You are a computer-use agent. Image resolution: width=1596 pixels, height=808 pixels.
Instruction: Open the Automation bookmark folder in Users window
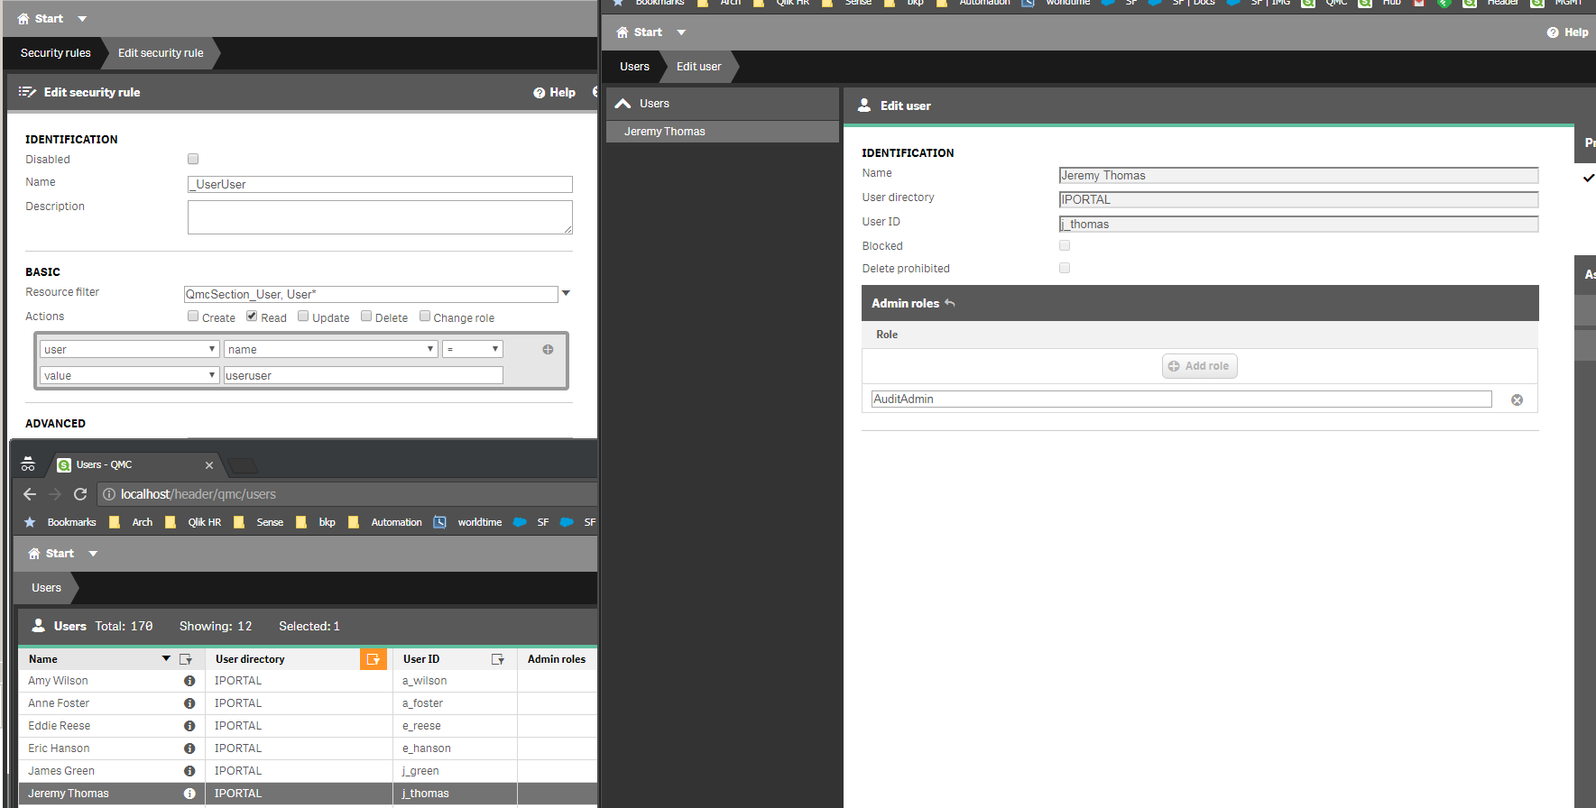pyautogui.click(x=384, y=522)
